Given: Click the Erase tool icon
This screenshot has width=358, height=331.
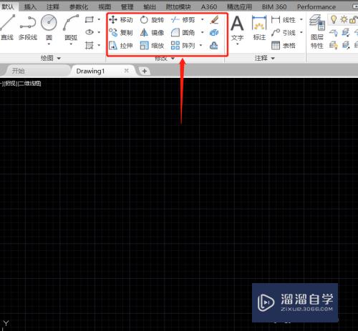Looking at the screenshot, I should (x=214, y=20).
